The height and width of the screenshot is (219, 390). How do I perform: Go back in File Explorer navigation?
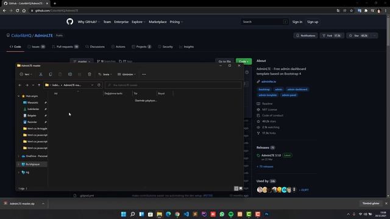tap(20, 85)
